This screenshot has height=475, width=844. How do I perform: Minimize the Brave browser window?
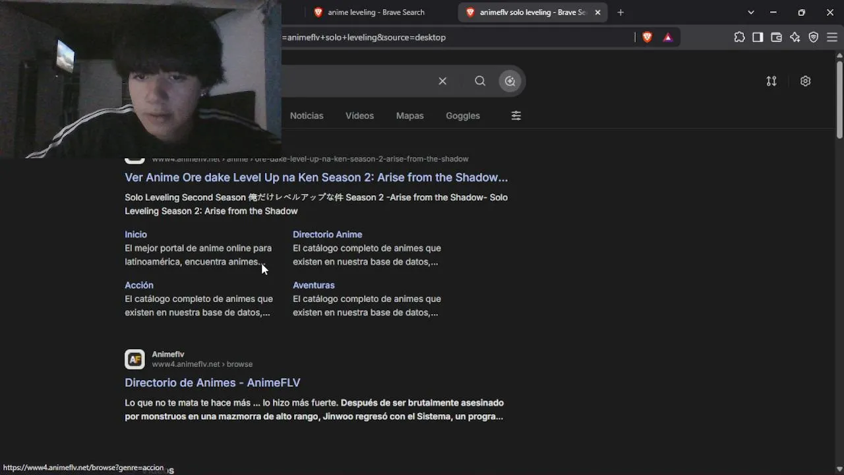click(x=773, y=13)
